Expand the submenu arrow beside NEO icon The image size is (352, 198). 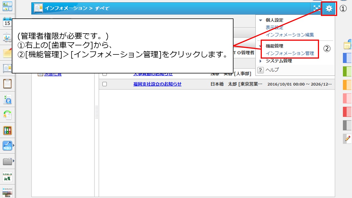point(13,145)
